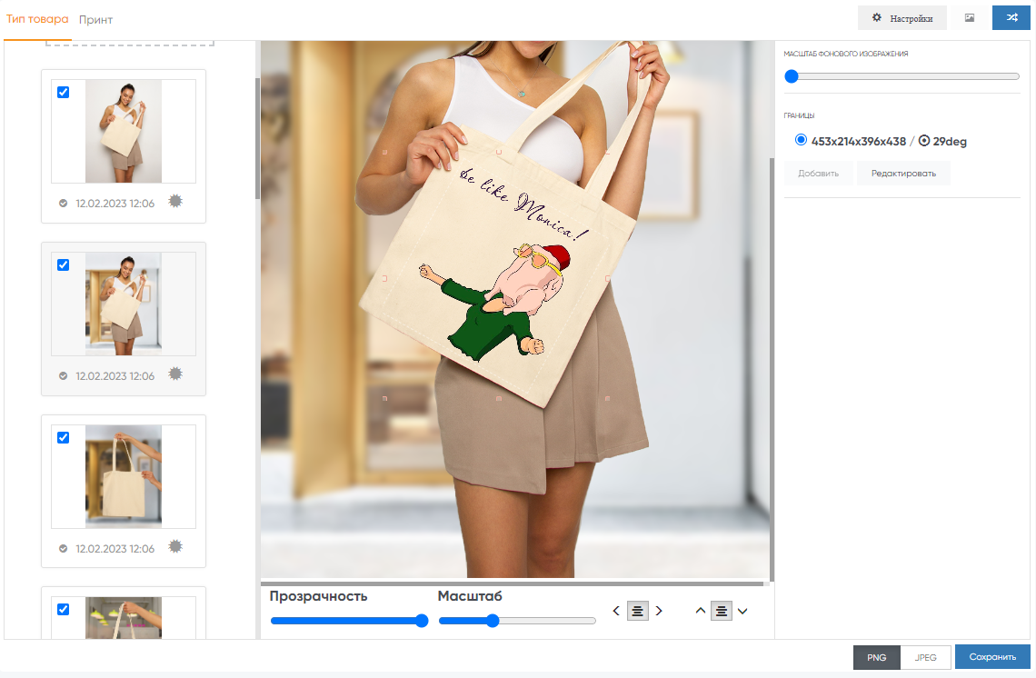This screenshot has width=1036, height=678.
Task: Choose JPEG export format
Action: pos(926,657)
